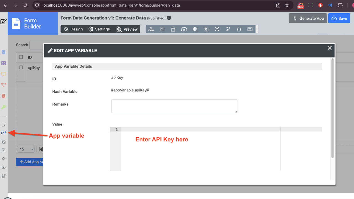354x199 pixels.
Task: Open the camera screenshot tool in toolbar
Action: point(250,29)
